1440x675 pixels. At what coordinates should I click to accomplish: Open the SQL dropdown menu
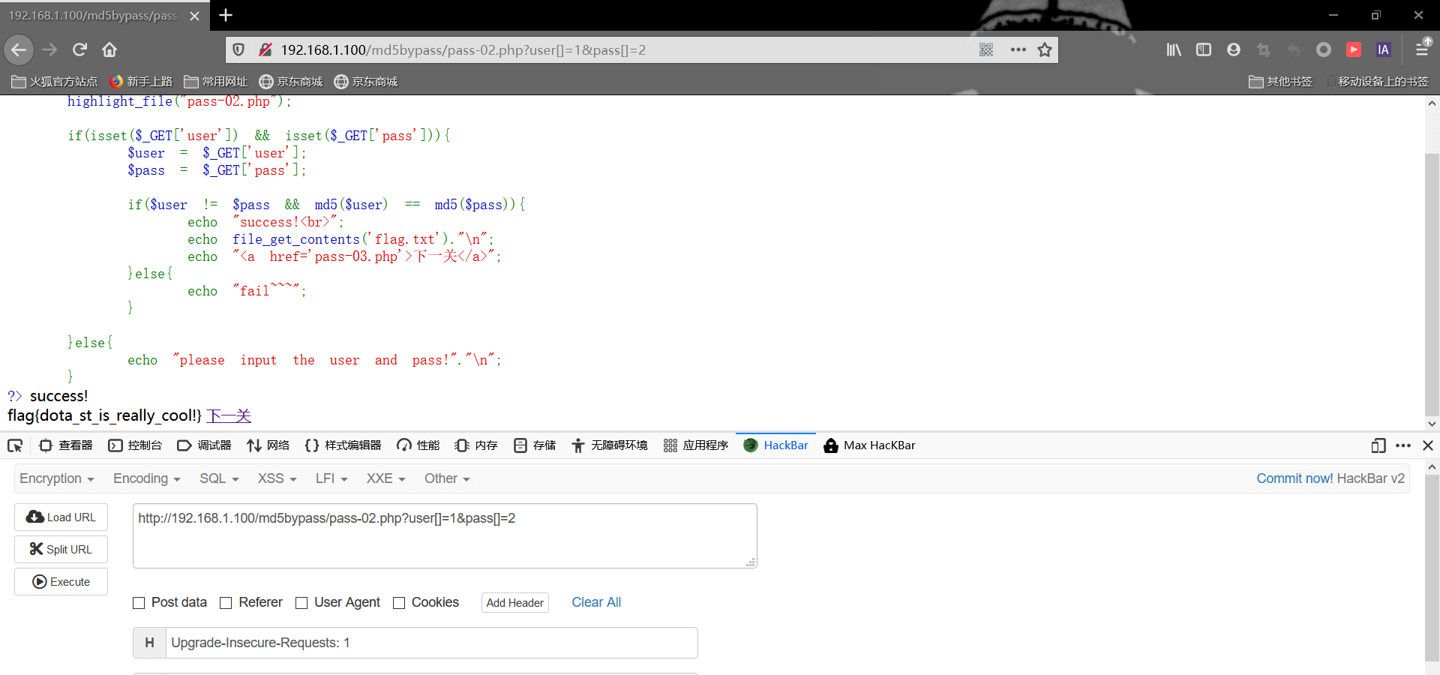point(219,478)
